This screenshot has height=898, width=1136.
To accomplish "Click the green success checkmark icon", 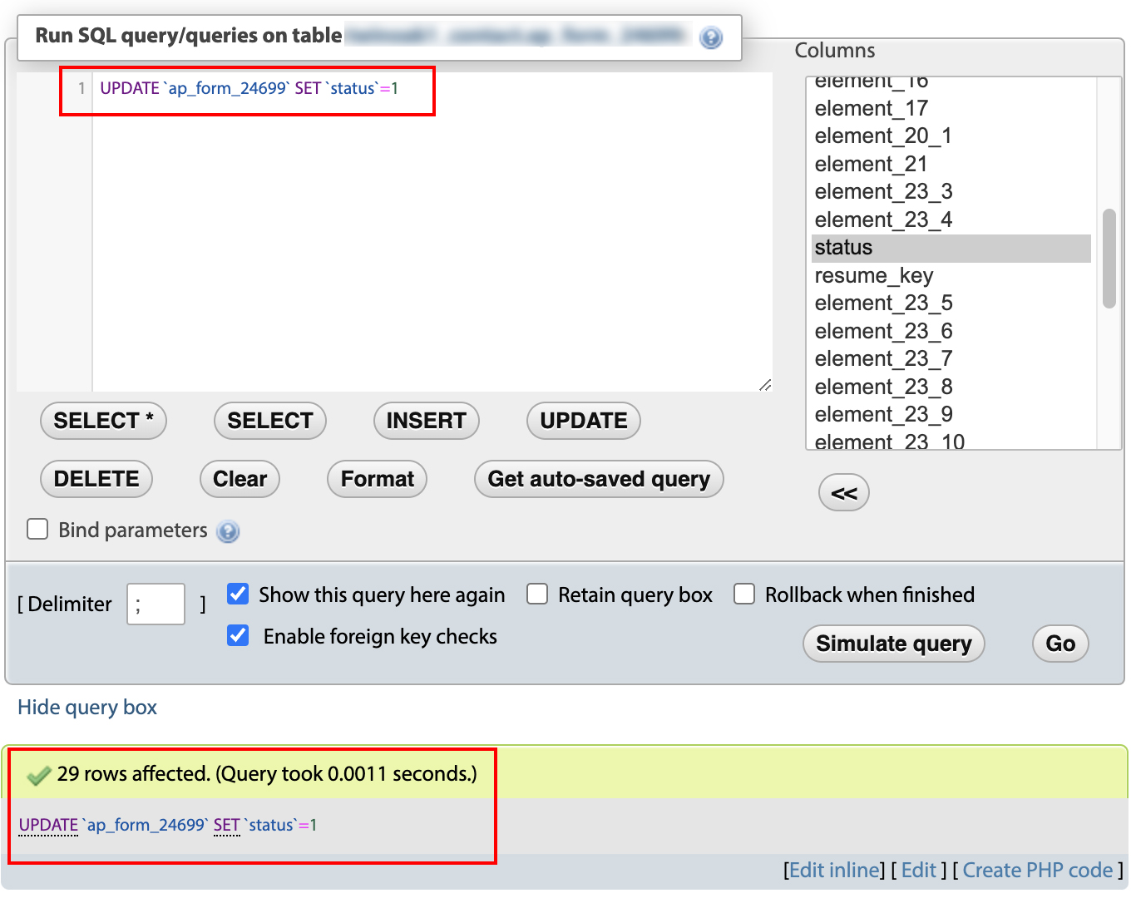I will 38,776.
